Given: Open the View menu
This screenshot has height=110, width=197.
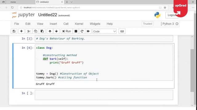Looking at the screenshot, I should pos(40,24).
